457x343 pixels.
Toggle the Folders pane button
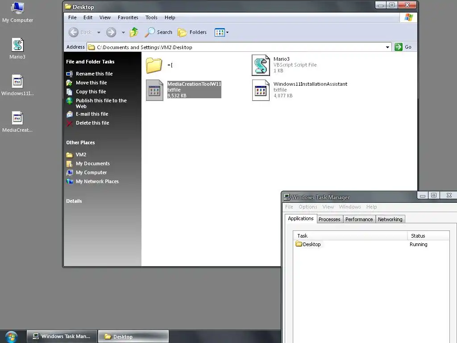point(192,32)
